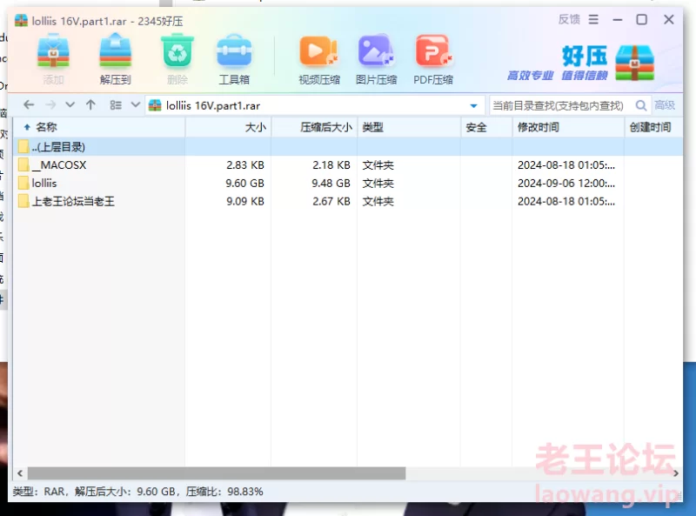
Task: Click the 高级 advanced search button
Action: [665, 105]
